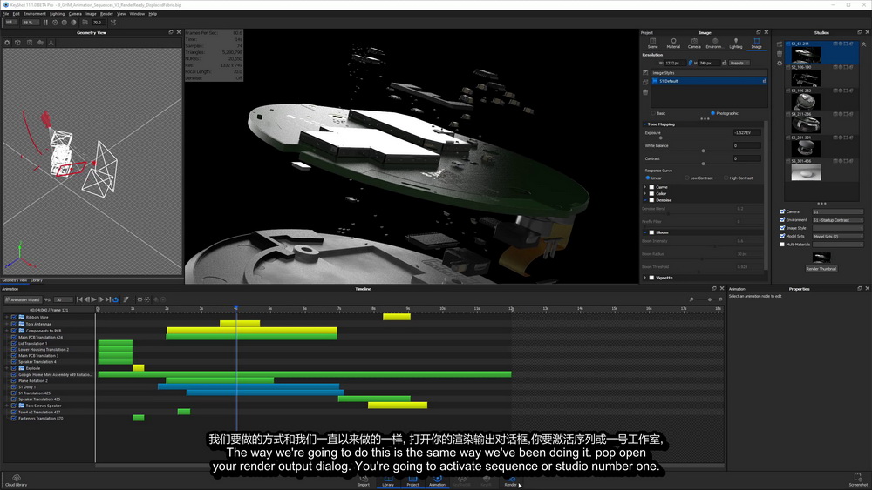Adjust the Exposure slider

[x=661, y=137]
